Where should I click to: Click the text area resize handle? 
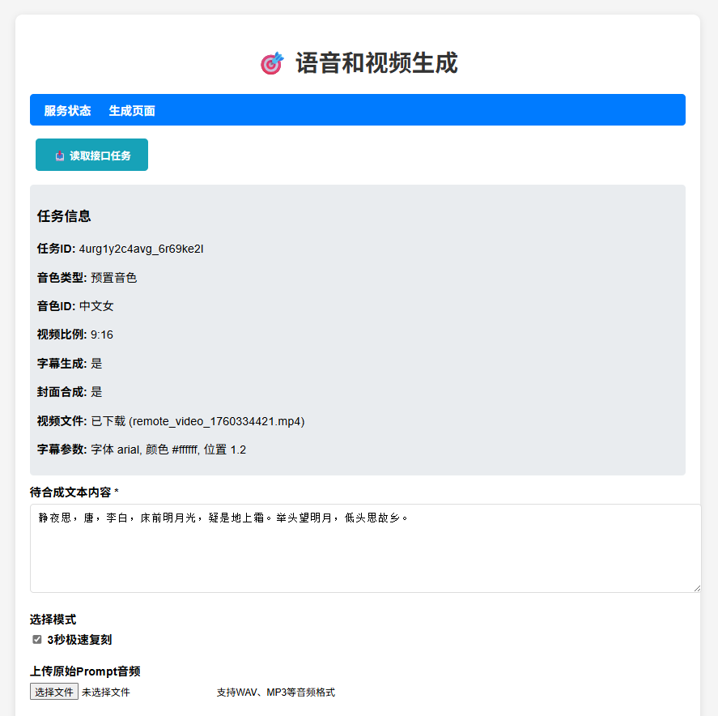(x=696, y=587)
